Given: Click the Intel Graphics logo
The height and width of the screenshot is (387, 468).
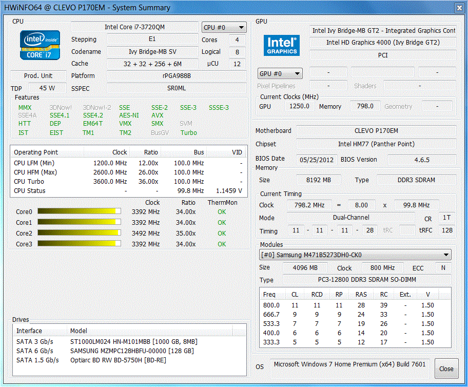Looking at the screenshot, I should 281,45.
